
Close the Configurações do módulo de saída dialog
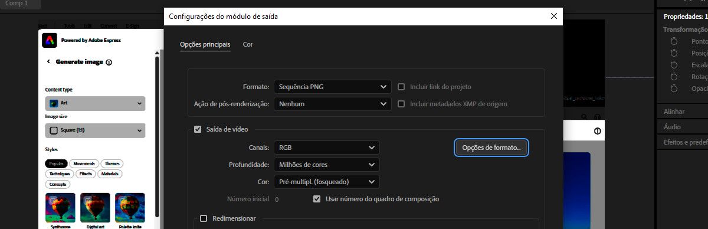click(553, 17)
